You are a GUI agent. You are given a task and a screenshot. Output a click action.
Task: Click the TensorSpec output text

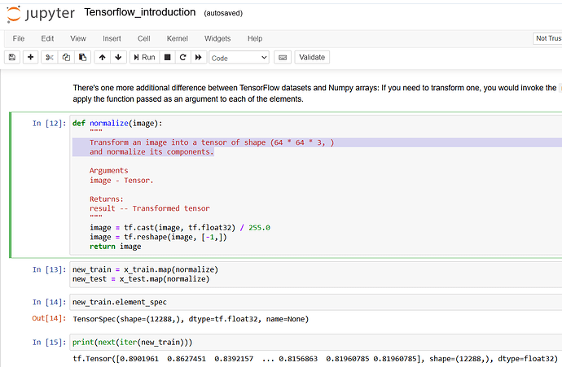pos(191,319)
